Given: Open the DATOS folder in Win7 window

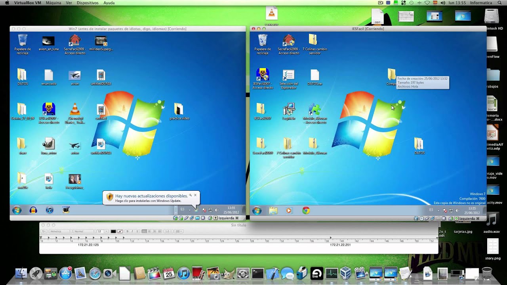Looking at the screenshot, I should click(22, 77).
